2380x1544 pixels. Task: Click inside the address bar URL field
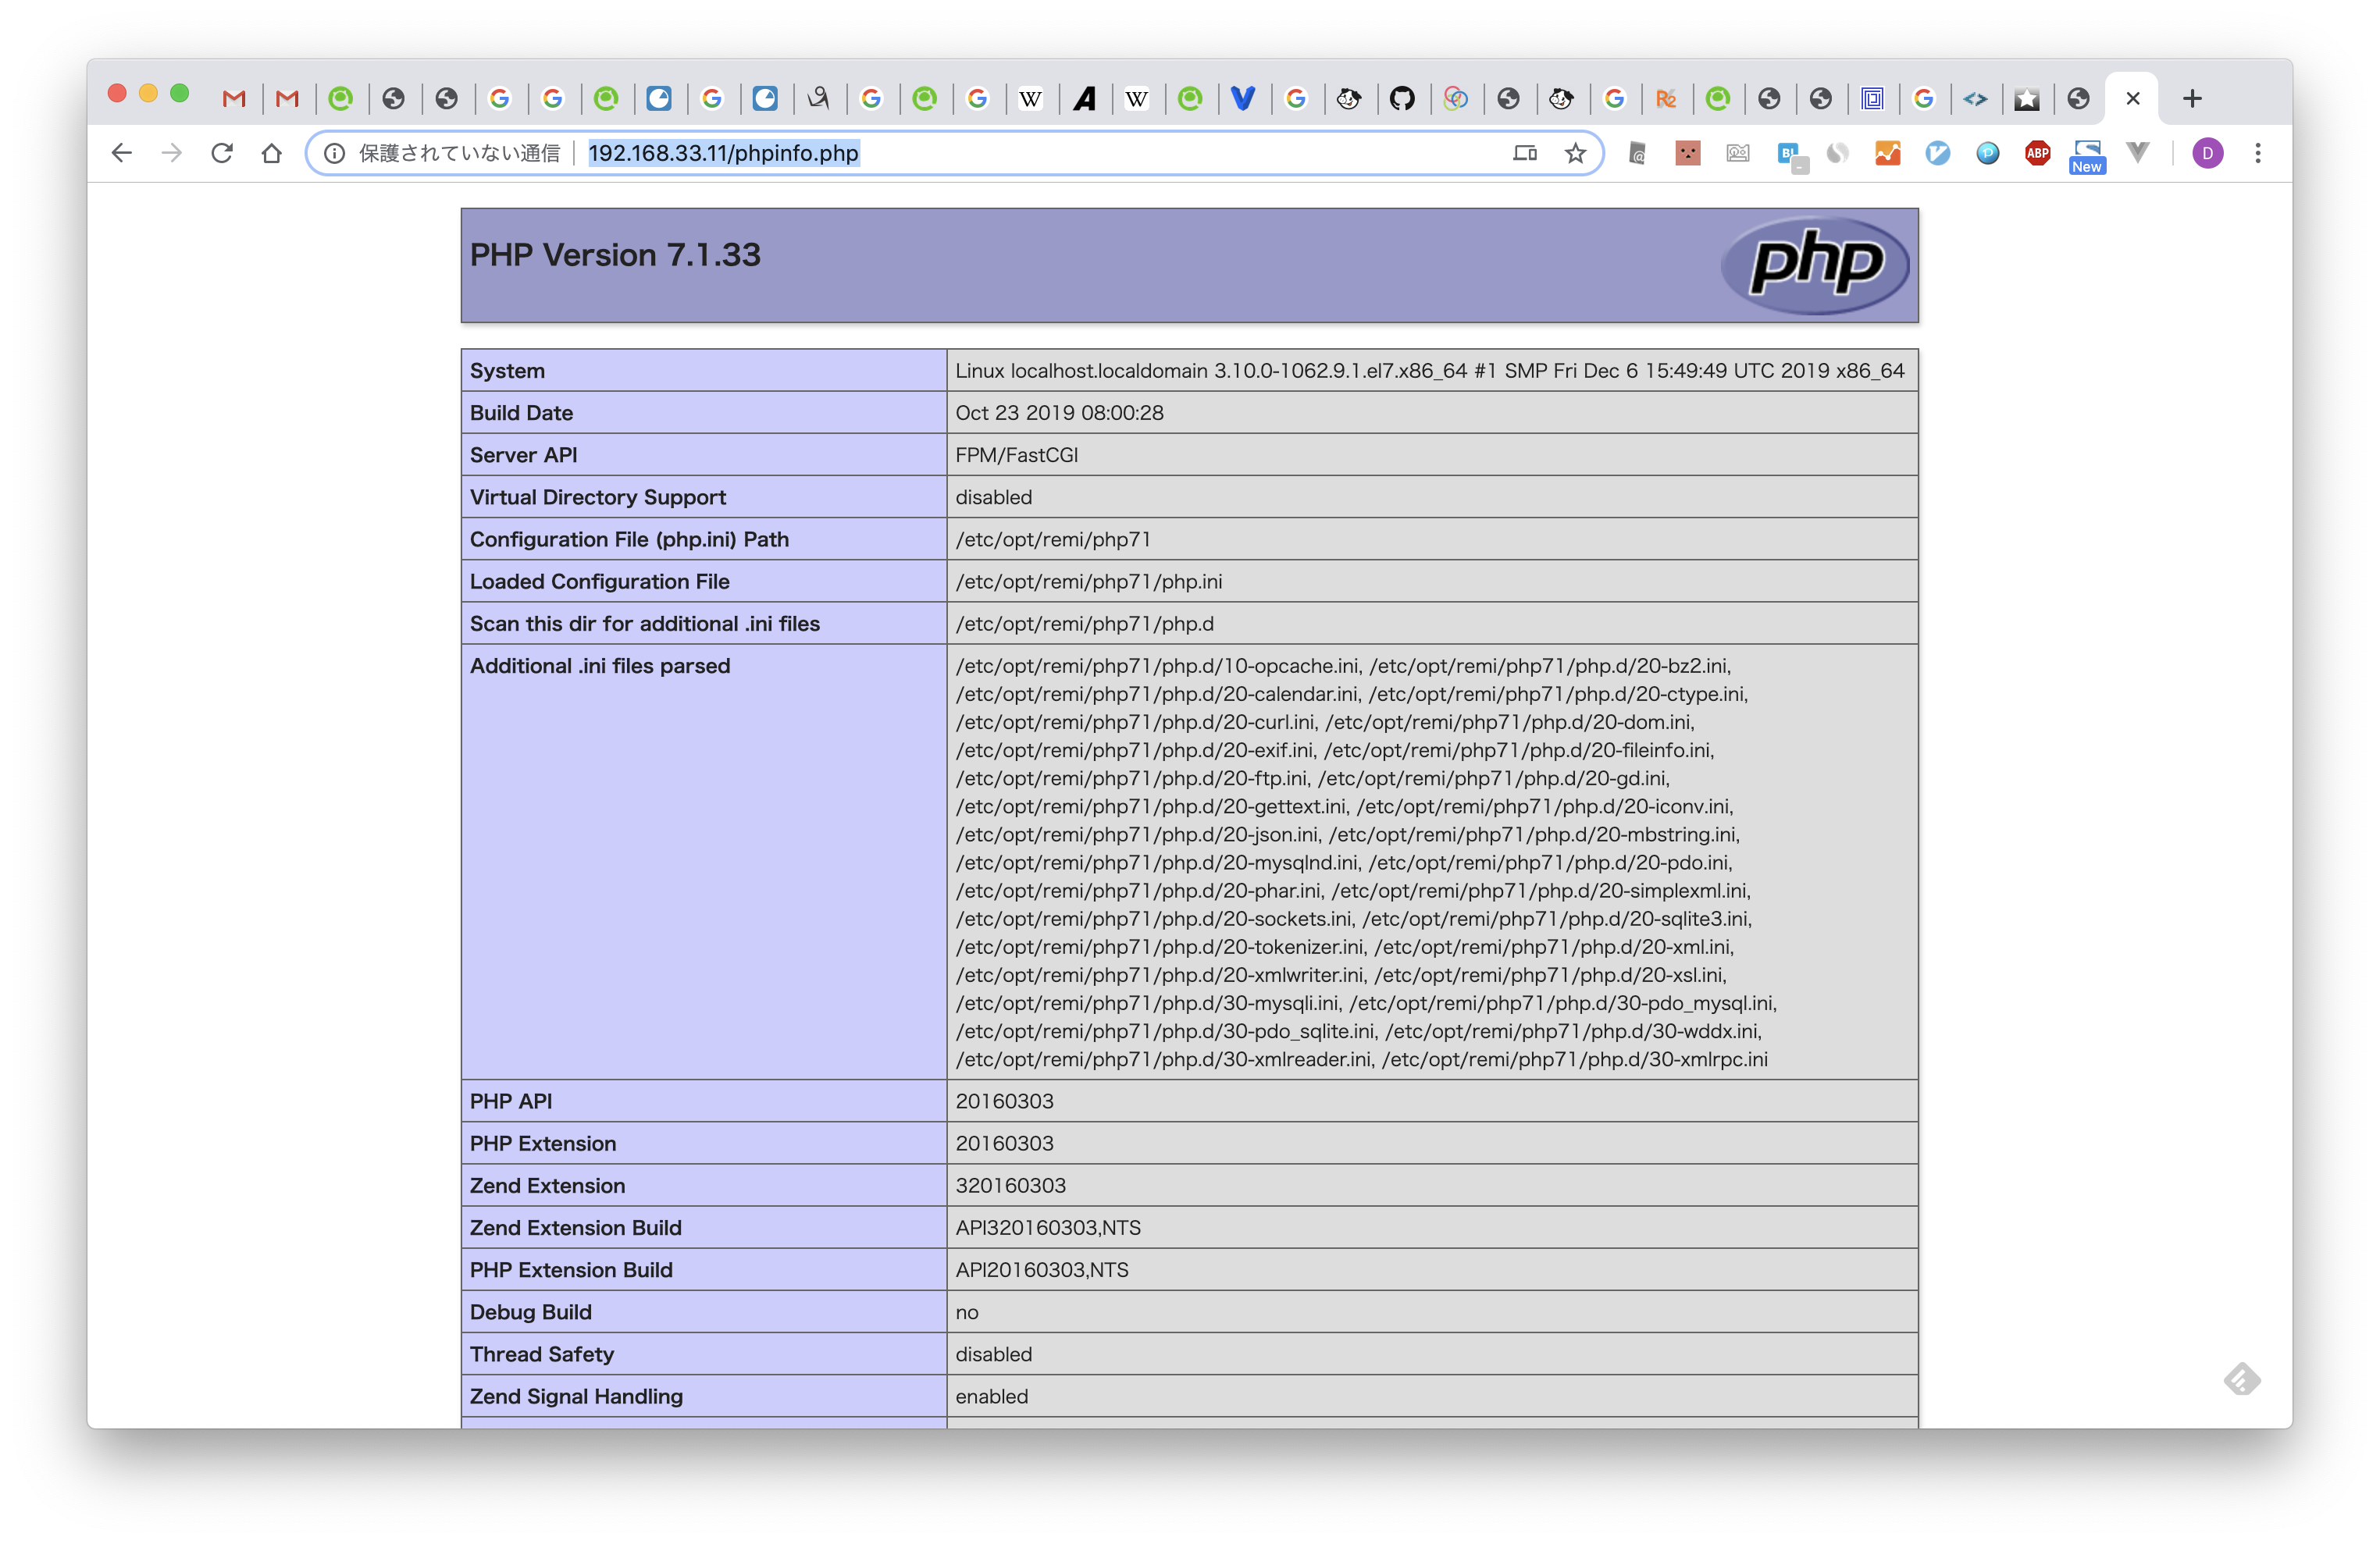tap(1000, 153)
